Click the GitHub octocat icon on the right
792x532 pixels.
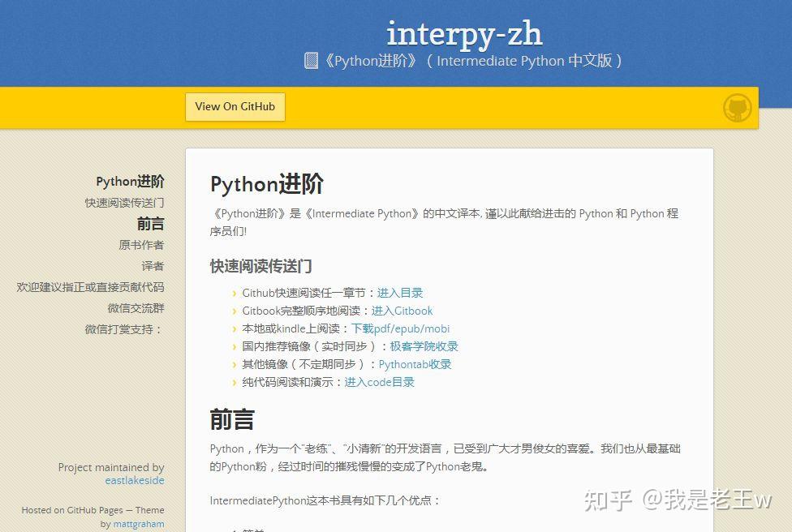[737, 106]
